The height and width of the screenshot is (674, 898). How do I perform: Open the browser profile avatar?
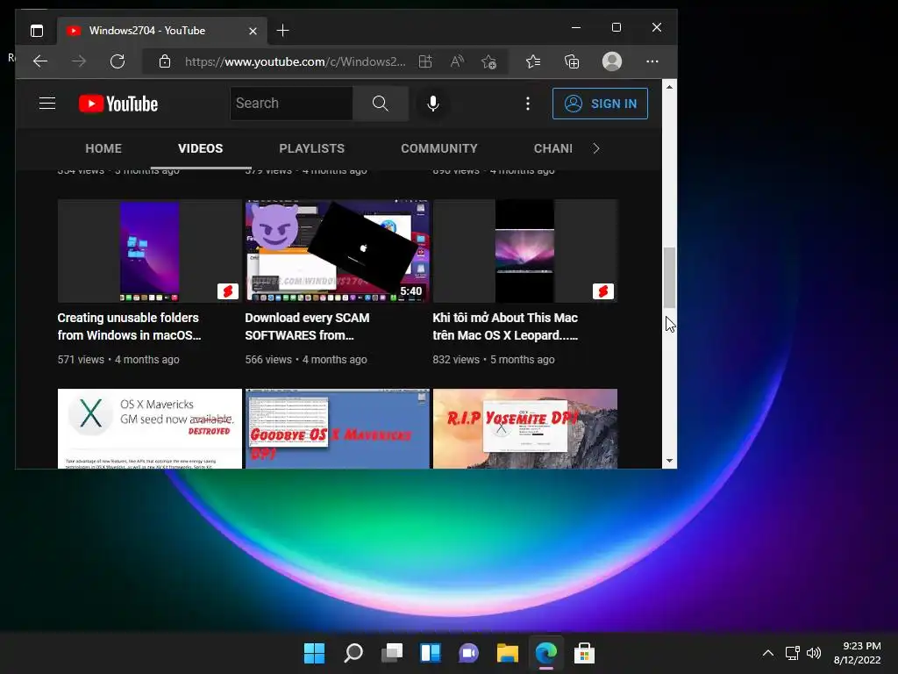tap(611, 61)
